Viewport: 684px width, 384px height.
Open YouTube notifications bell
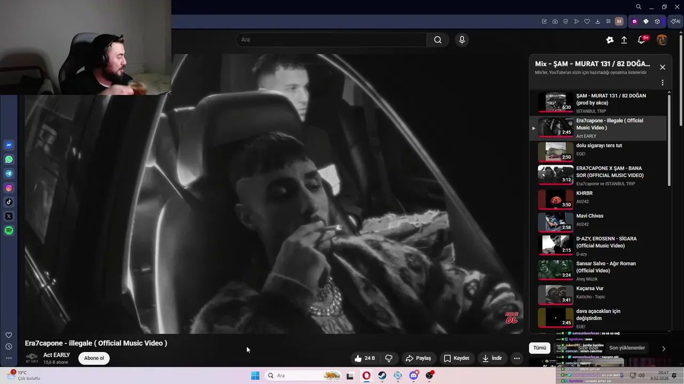click(x=641, y=40)
